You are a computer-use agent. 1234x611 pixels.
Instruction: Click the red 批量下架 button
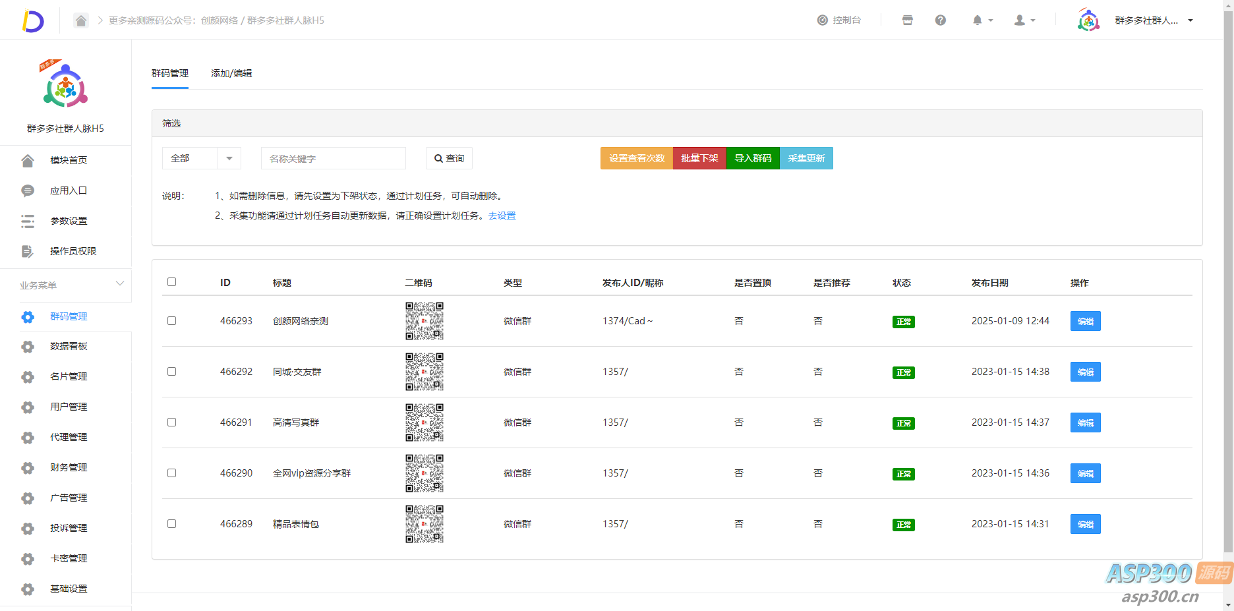tap(699, 158)
